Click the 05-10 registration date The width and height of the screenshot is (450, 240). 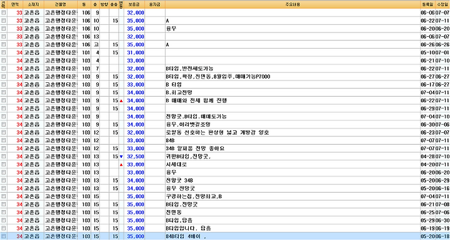(427, 53)
